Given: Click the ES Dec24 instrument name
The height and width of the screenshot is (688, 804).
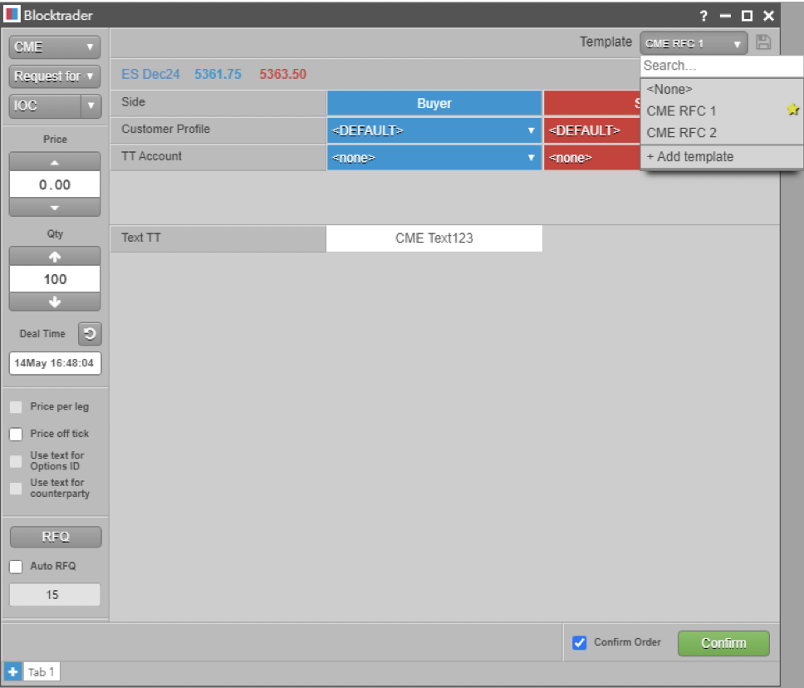Looking at the screenshot, I should point(150,74).
